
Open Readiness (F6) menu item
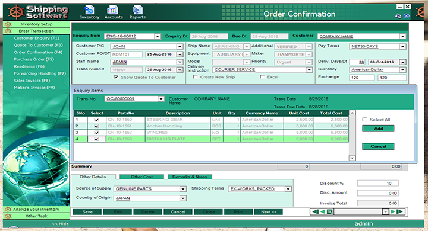coord(29,66)
